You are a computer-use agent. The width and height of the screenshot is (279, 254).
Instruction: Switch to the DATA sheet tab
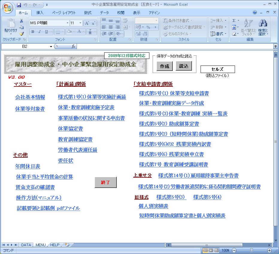[26, 245]
